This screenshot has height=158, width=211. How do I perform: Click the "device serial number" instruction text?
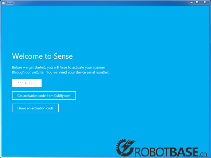[91, 72]
